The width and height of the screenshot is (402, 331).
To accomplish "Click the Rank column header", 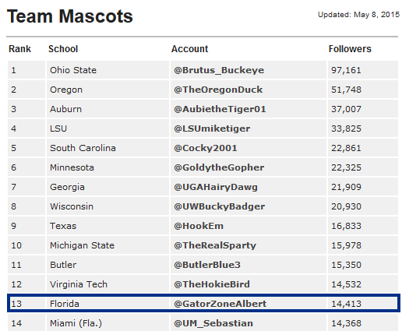I will [x=19, y=49].
